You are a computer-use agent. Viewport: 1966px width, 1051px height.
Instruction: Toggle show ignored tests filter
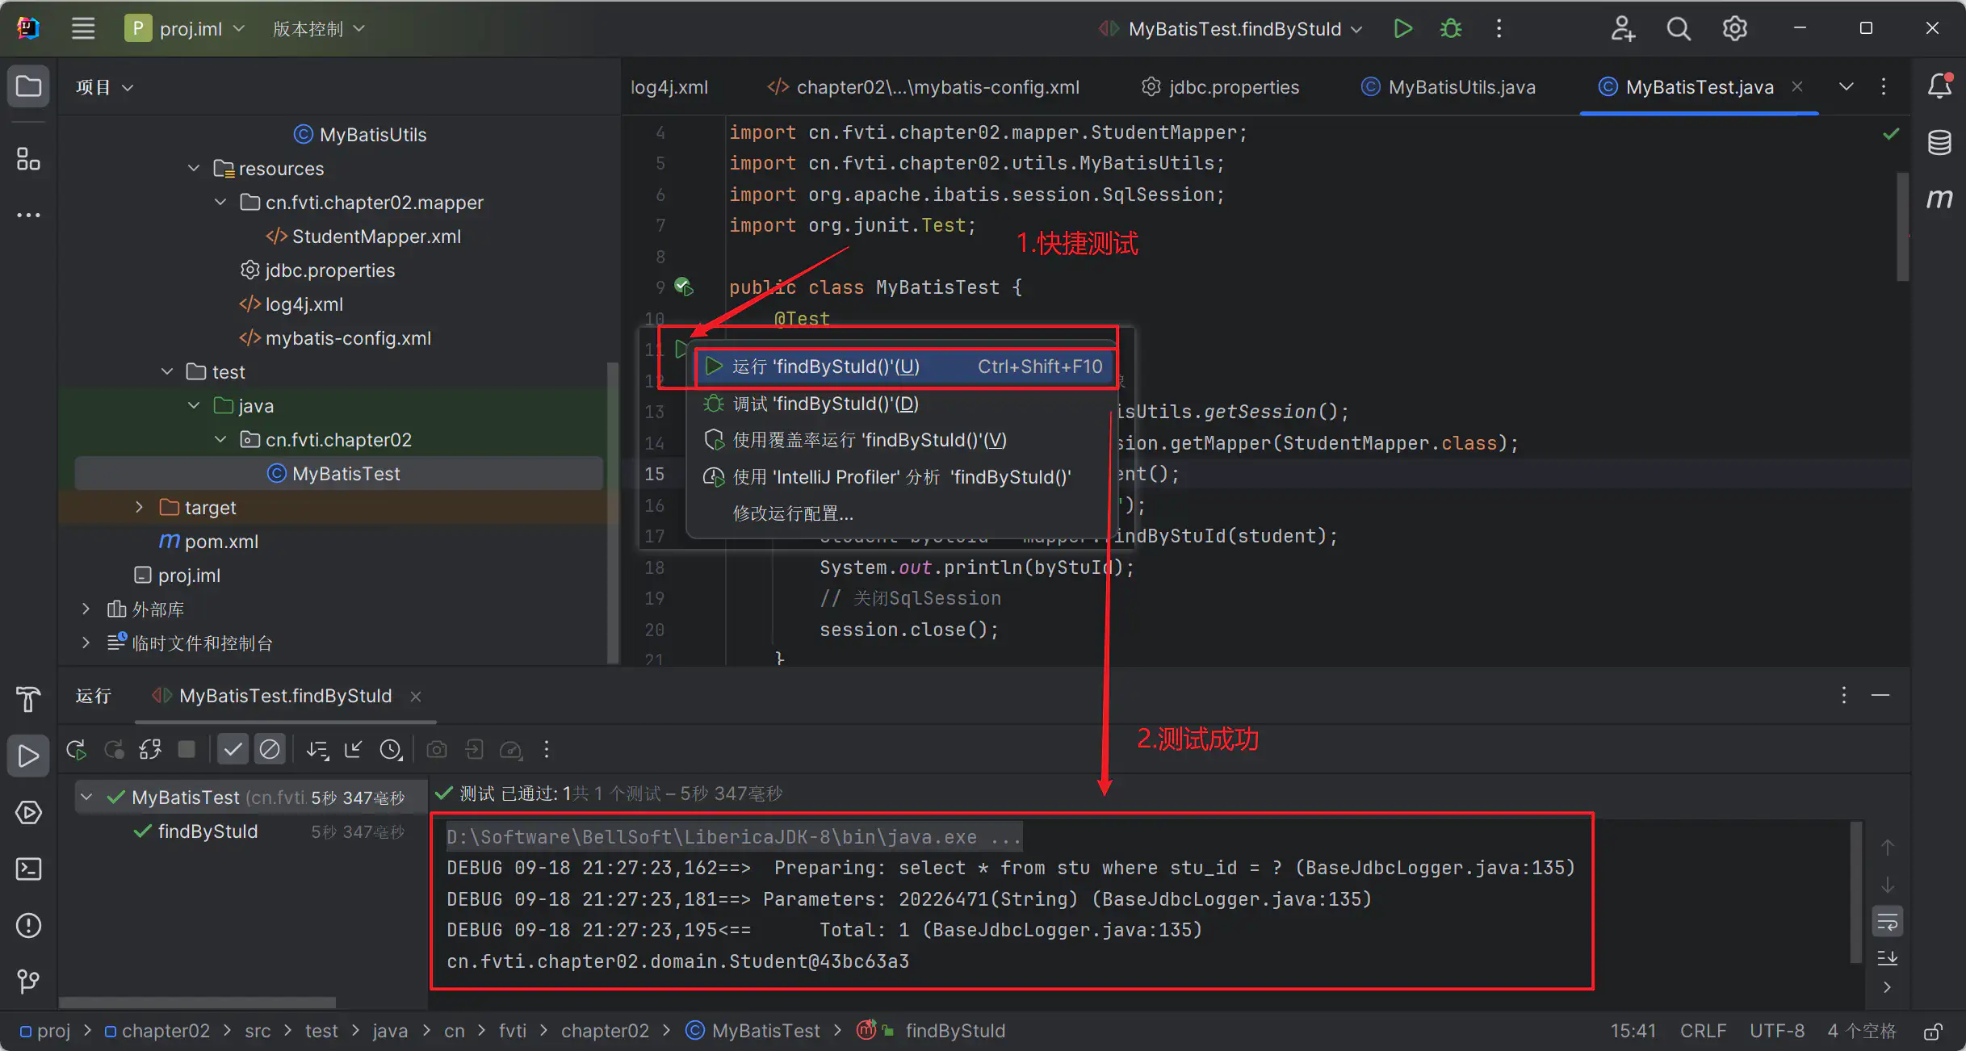tap(270, 750)
